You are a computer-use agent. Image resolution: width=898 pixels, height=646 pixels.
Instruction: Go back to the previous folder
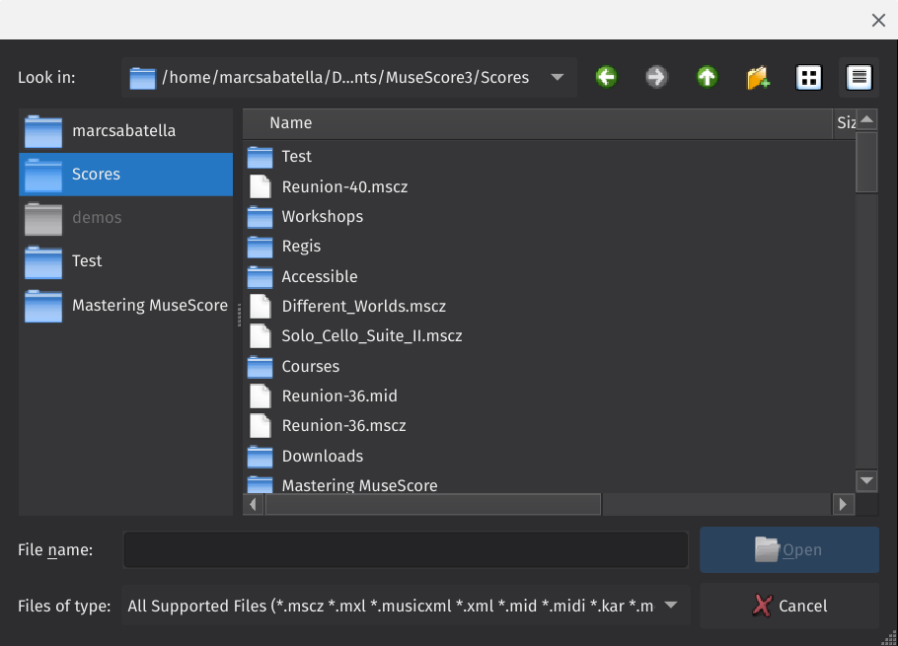(606, 77)
